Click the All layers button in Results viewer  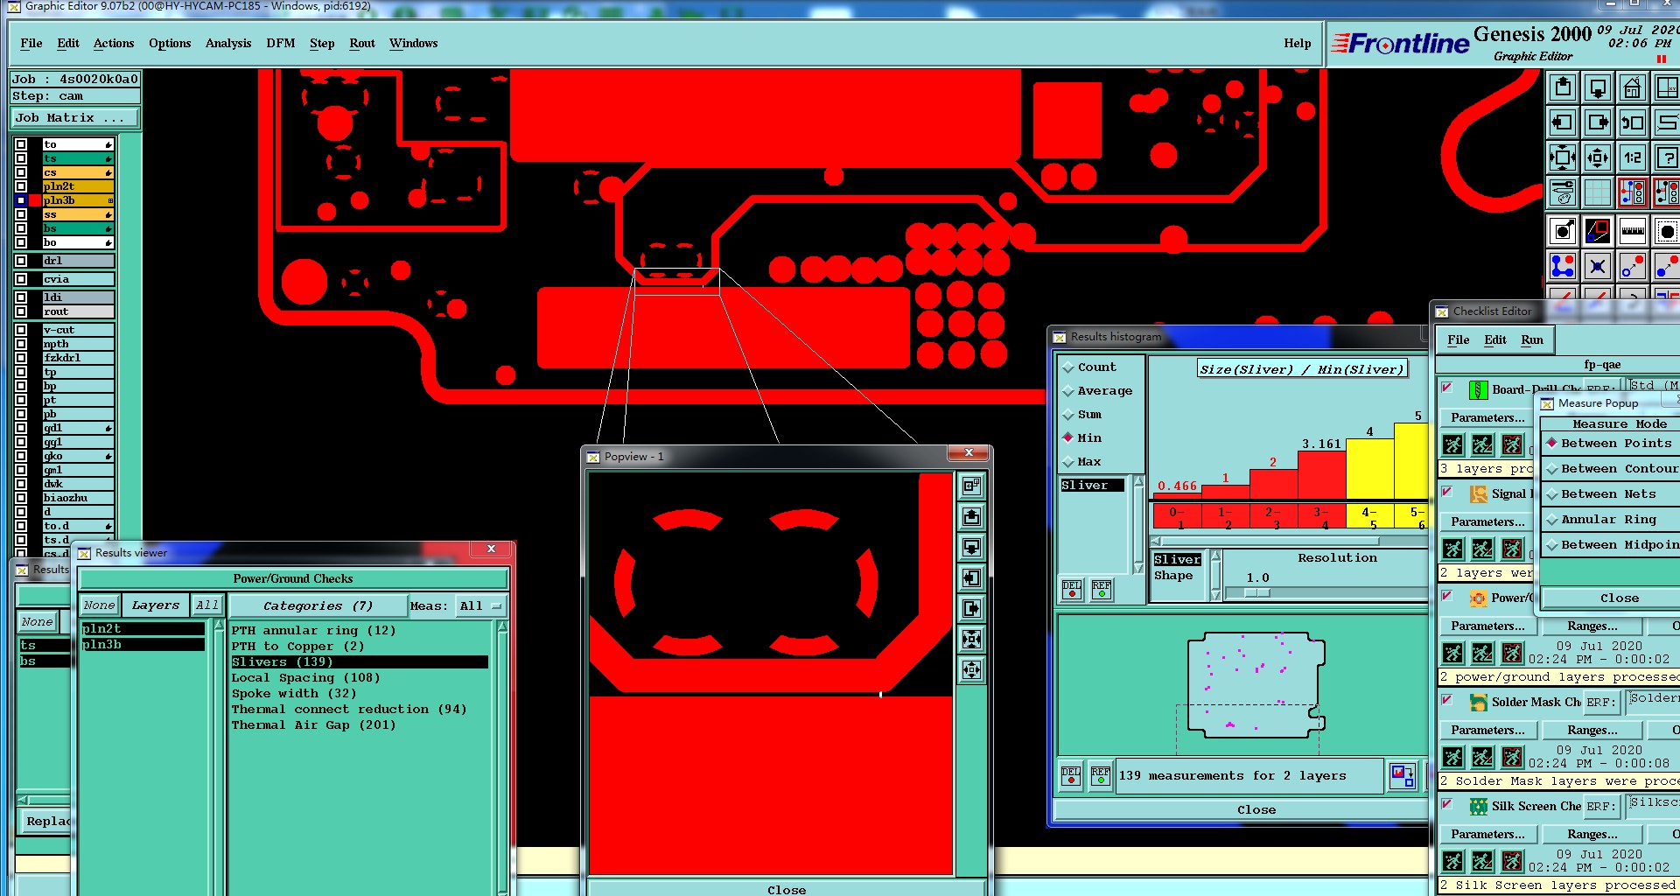point(207,605)
